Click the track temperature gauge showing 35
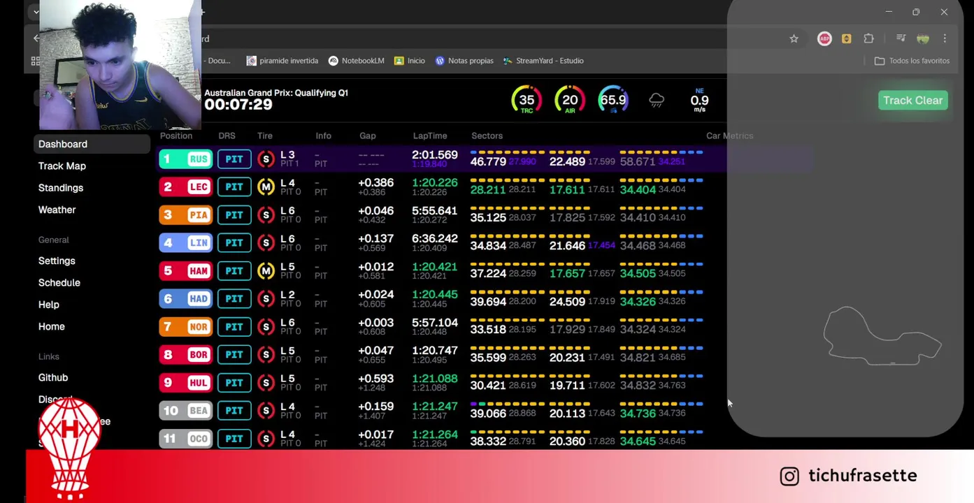 coord(527,101)
